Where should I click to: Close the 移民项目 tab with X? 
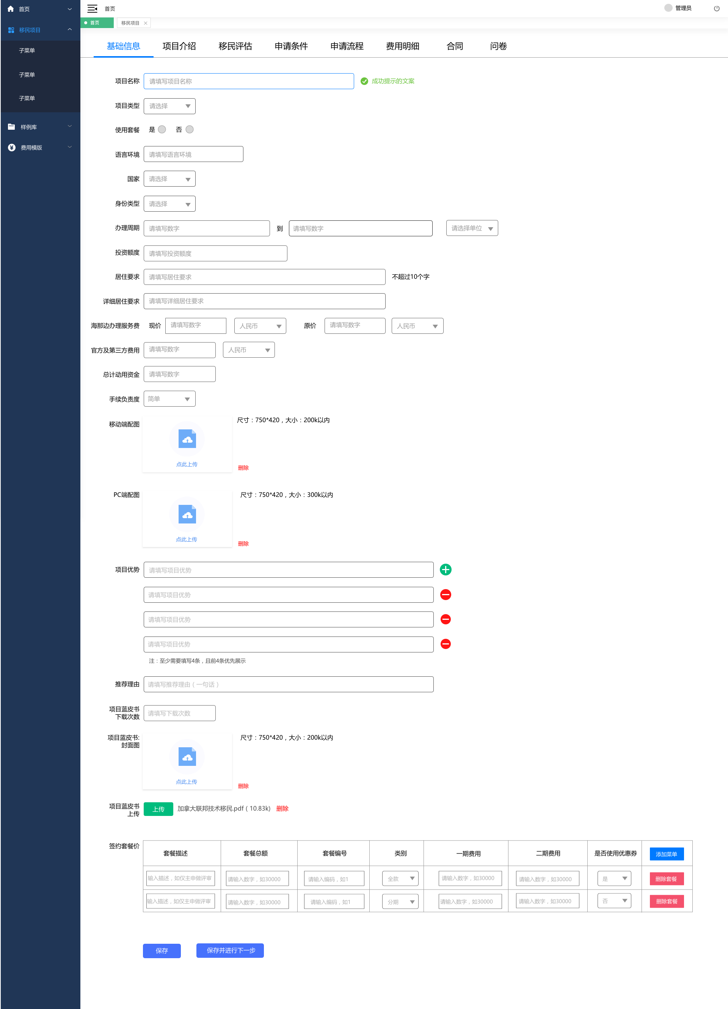tap(146, 23)
